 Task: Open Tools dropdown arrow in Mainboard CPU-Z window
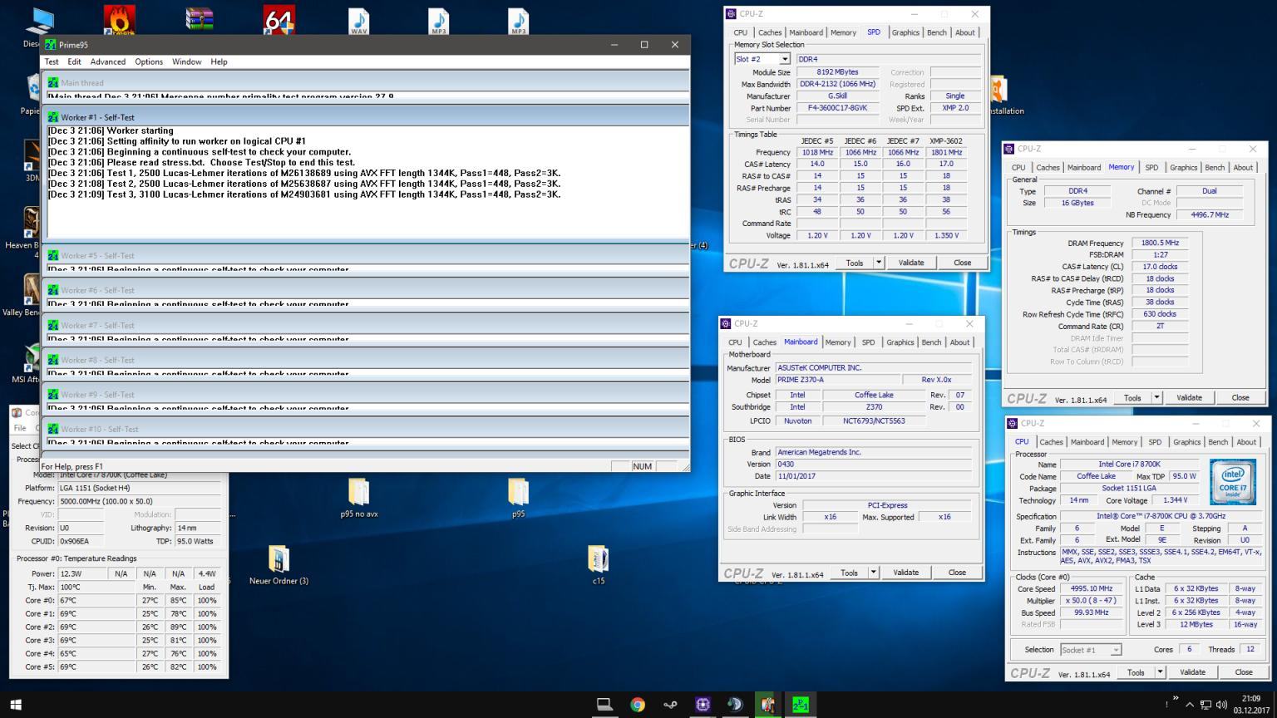(873, 573)
